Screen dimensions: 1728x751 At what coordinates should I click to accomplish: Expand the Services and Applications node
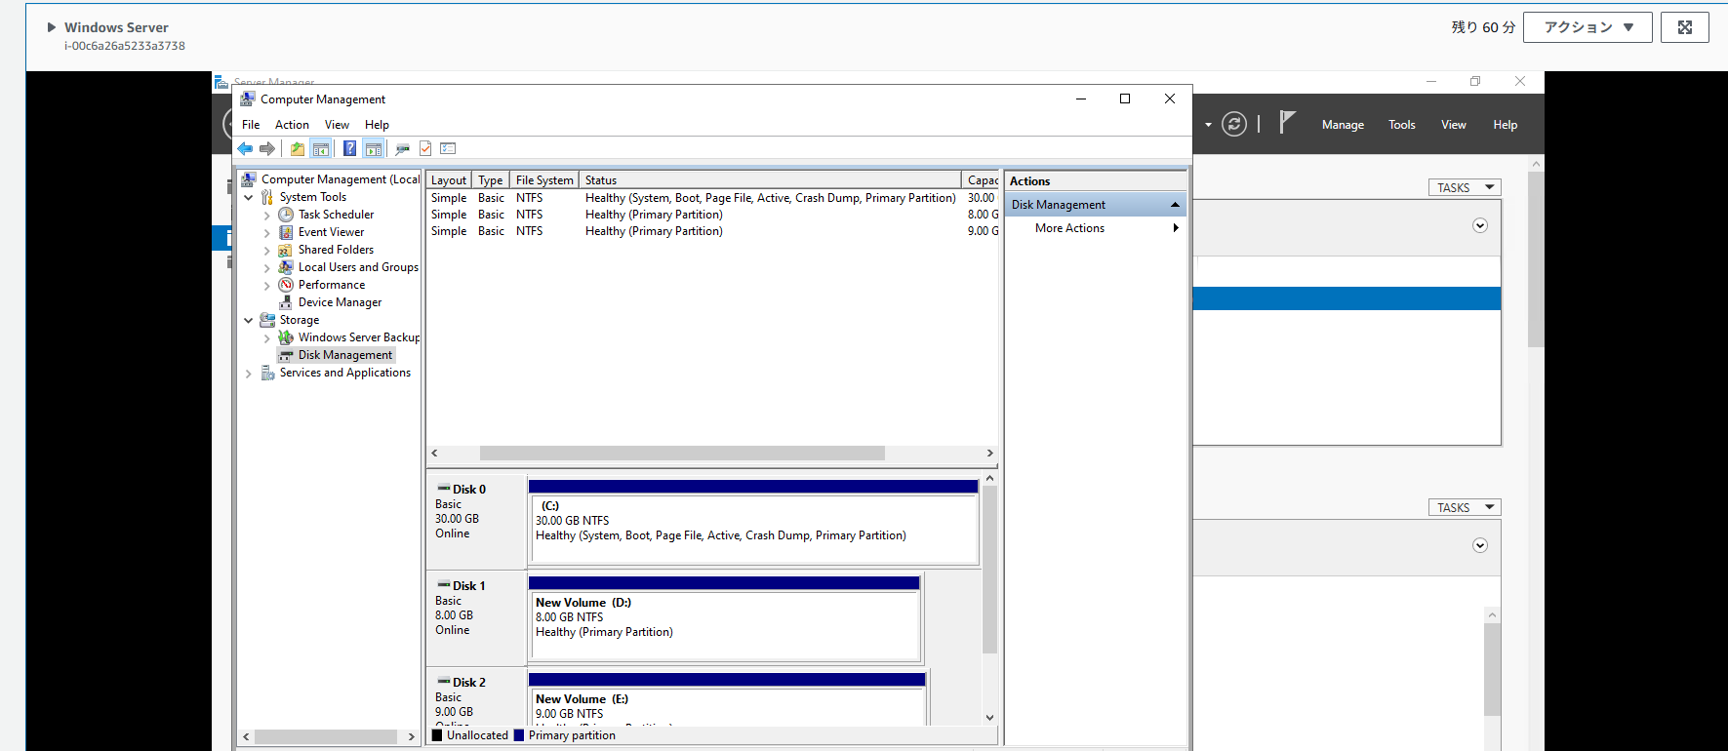tap(249, 373)
